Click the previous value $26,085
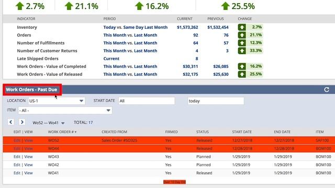 [x=221, y=66]
